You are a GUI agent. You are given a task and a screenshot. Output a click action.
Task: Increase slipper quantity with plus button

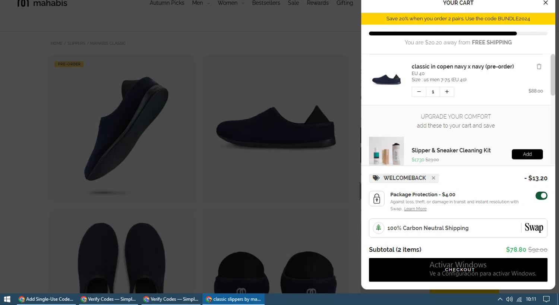(x=447, y=92)
